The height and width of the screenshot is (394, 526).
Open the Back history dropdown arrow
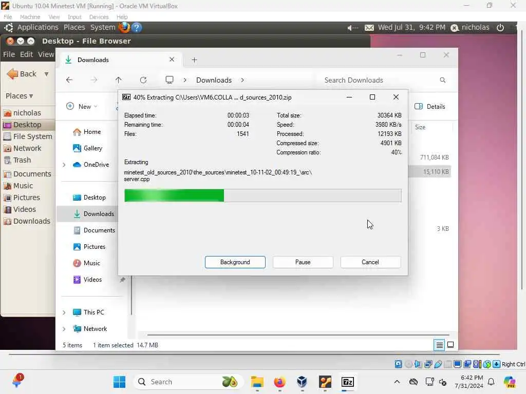(46, 74)
